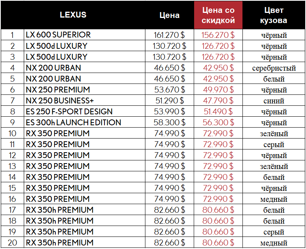Viewport: 306px width, 249px height.
Task: Click the discounted price 51.490 $
Action: click(218, 111)
